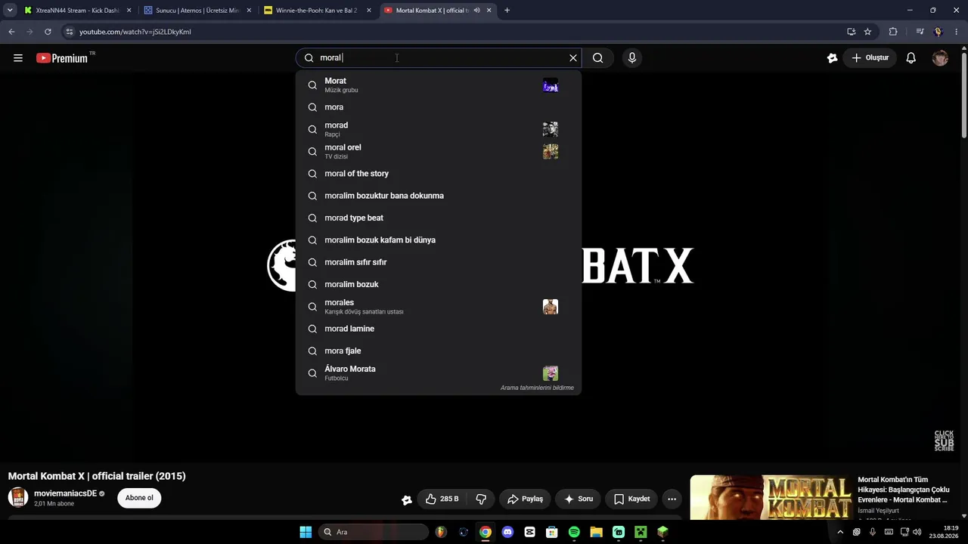Image resolution: width=968 pixels, height=544 pixels.
Task: Bookmark this page with the star
Action: (x=867, y=32)
